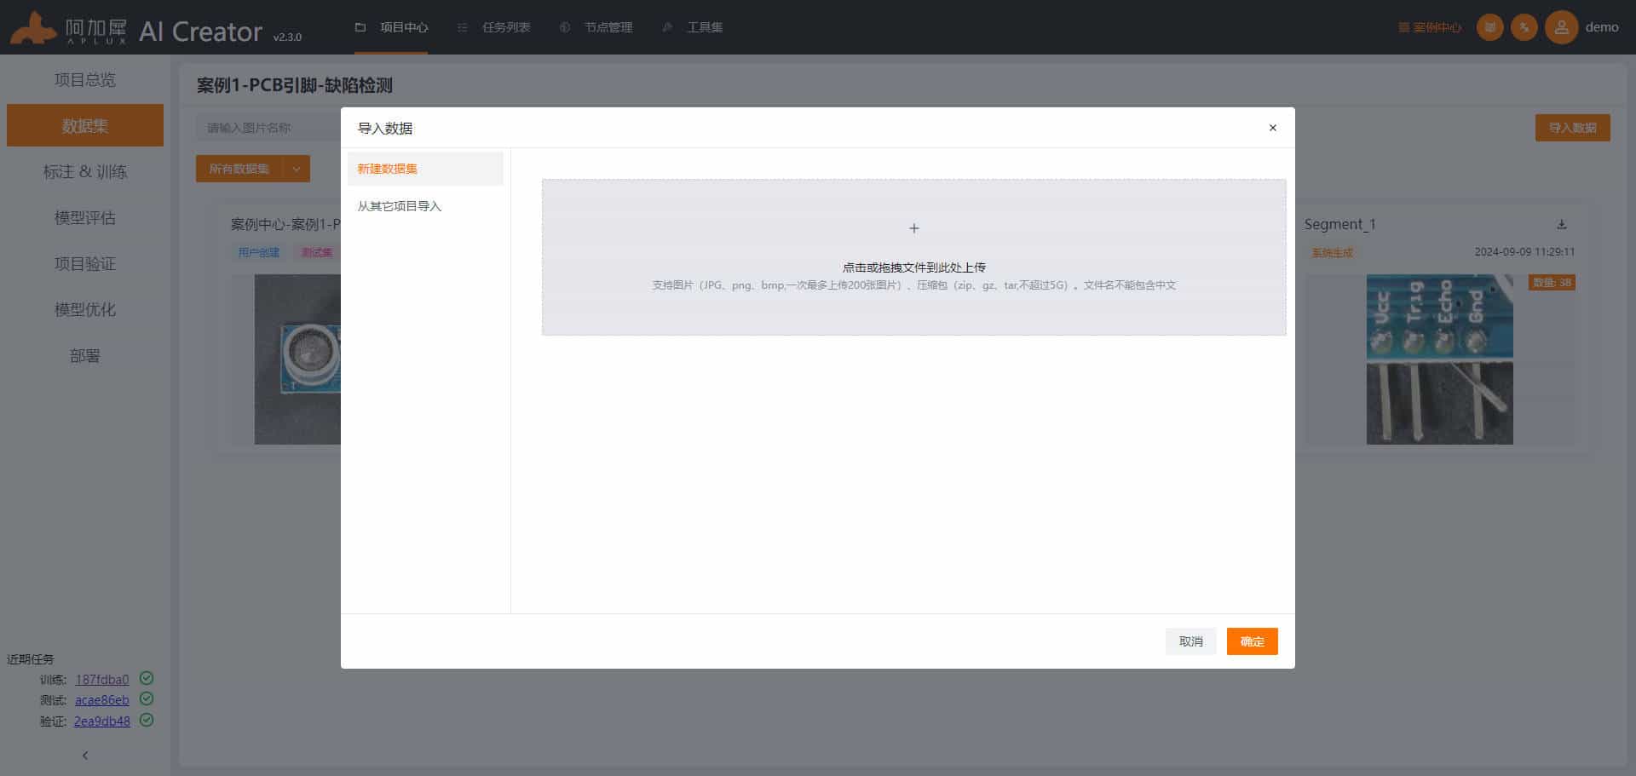
Task: Open the 项目中心 top menu
Action: tap(392, 27)
